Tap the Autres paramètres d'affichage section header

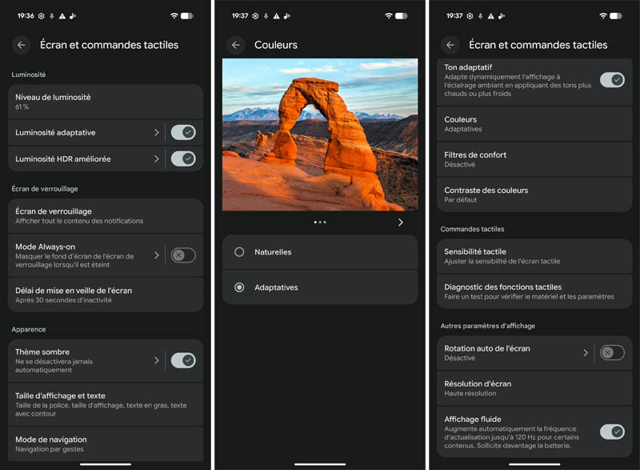(x=488, y=326)
